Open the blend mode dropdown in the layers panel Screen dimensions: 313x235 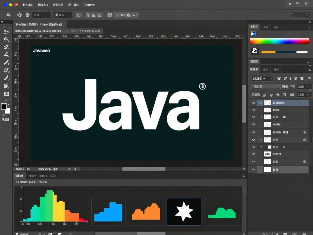(x=266, y=86)
